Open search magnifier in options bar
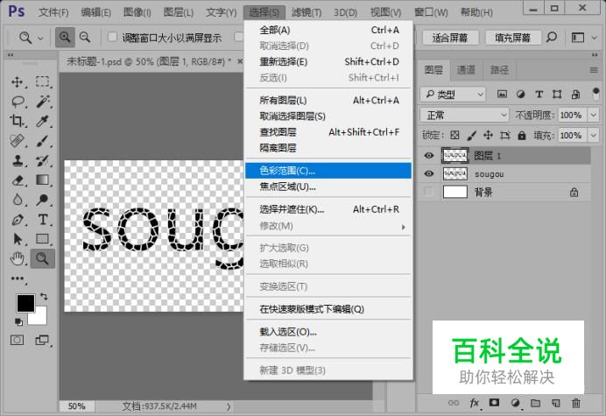Viewport: 606px width, 416px height. point(552,37)
